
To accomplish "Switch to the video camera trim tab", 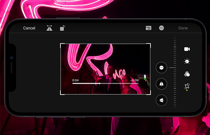I will coord(187,49).
